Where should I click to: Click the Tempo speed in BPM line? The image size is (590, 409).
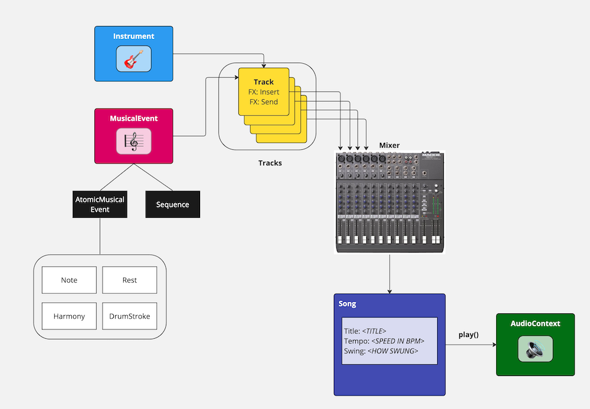384,341
